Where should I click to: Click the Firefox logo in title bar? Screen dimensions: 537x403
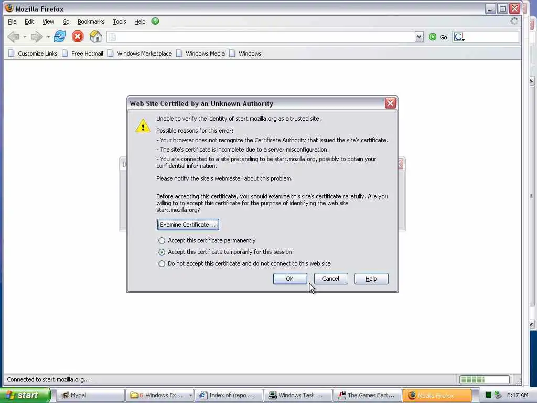pyautogui.click(x=9, y=8)
